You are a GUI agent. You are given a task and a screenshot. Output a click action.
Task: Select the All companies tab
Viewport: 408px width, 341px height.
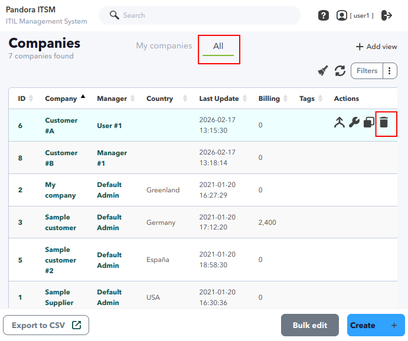pyautogui.click(x=218, y=46)
